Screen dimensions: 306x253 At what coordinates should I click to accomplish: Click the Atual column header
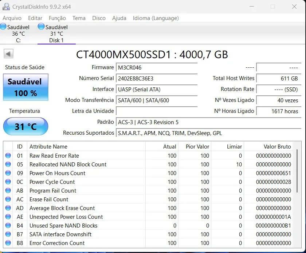[x=162, y=146]
